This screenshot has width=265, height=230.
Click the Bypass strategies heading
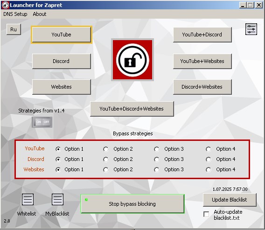pos(133,133)
